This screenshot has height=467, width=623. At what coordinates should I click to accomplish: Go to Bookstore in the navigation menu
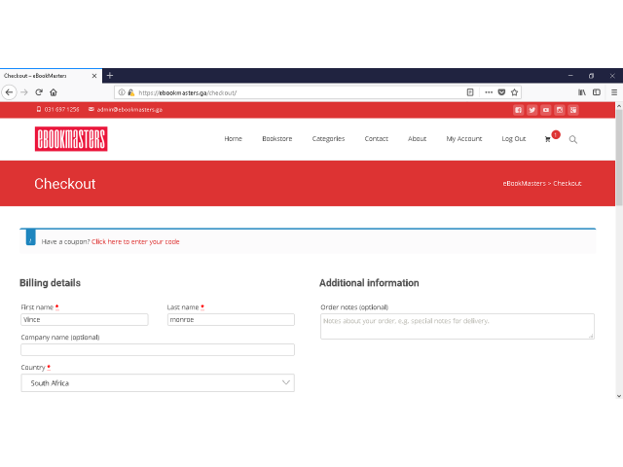click(276, 138)
